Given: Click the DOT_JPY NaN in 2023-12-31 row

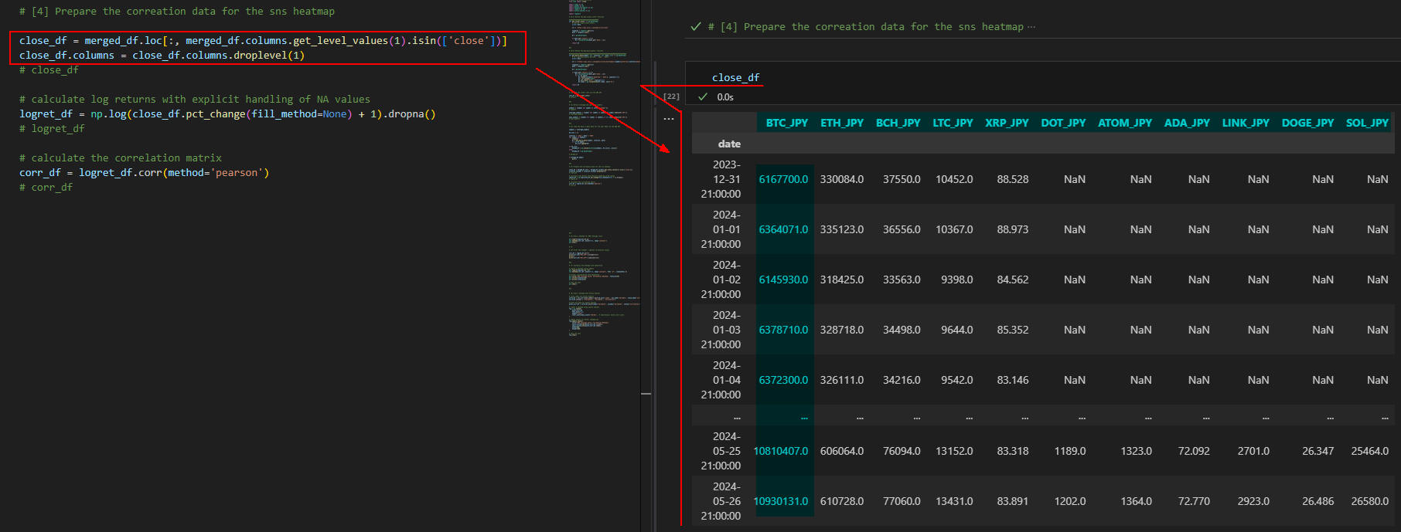Looking at the screenshot, I should click(x=1075, y=179).
